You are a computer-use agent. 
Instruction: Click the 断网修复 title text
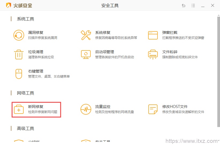tap(36, 107)
